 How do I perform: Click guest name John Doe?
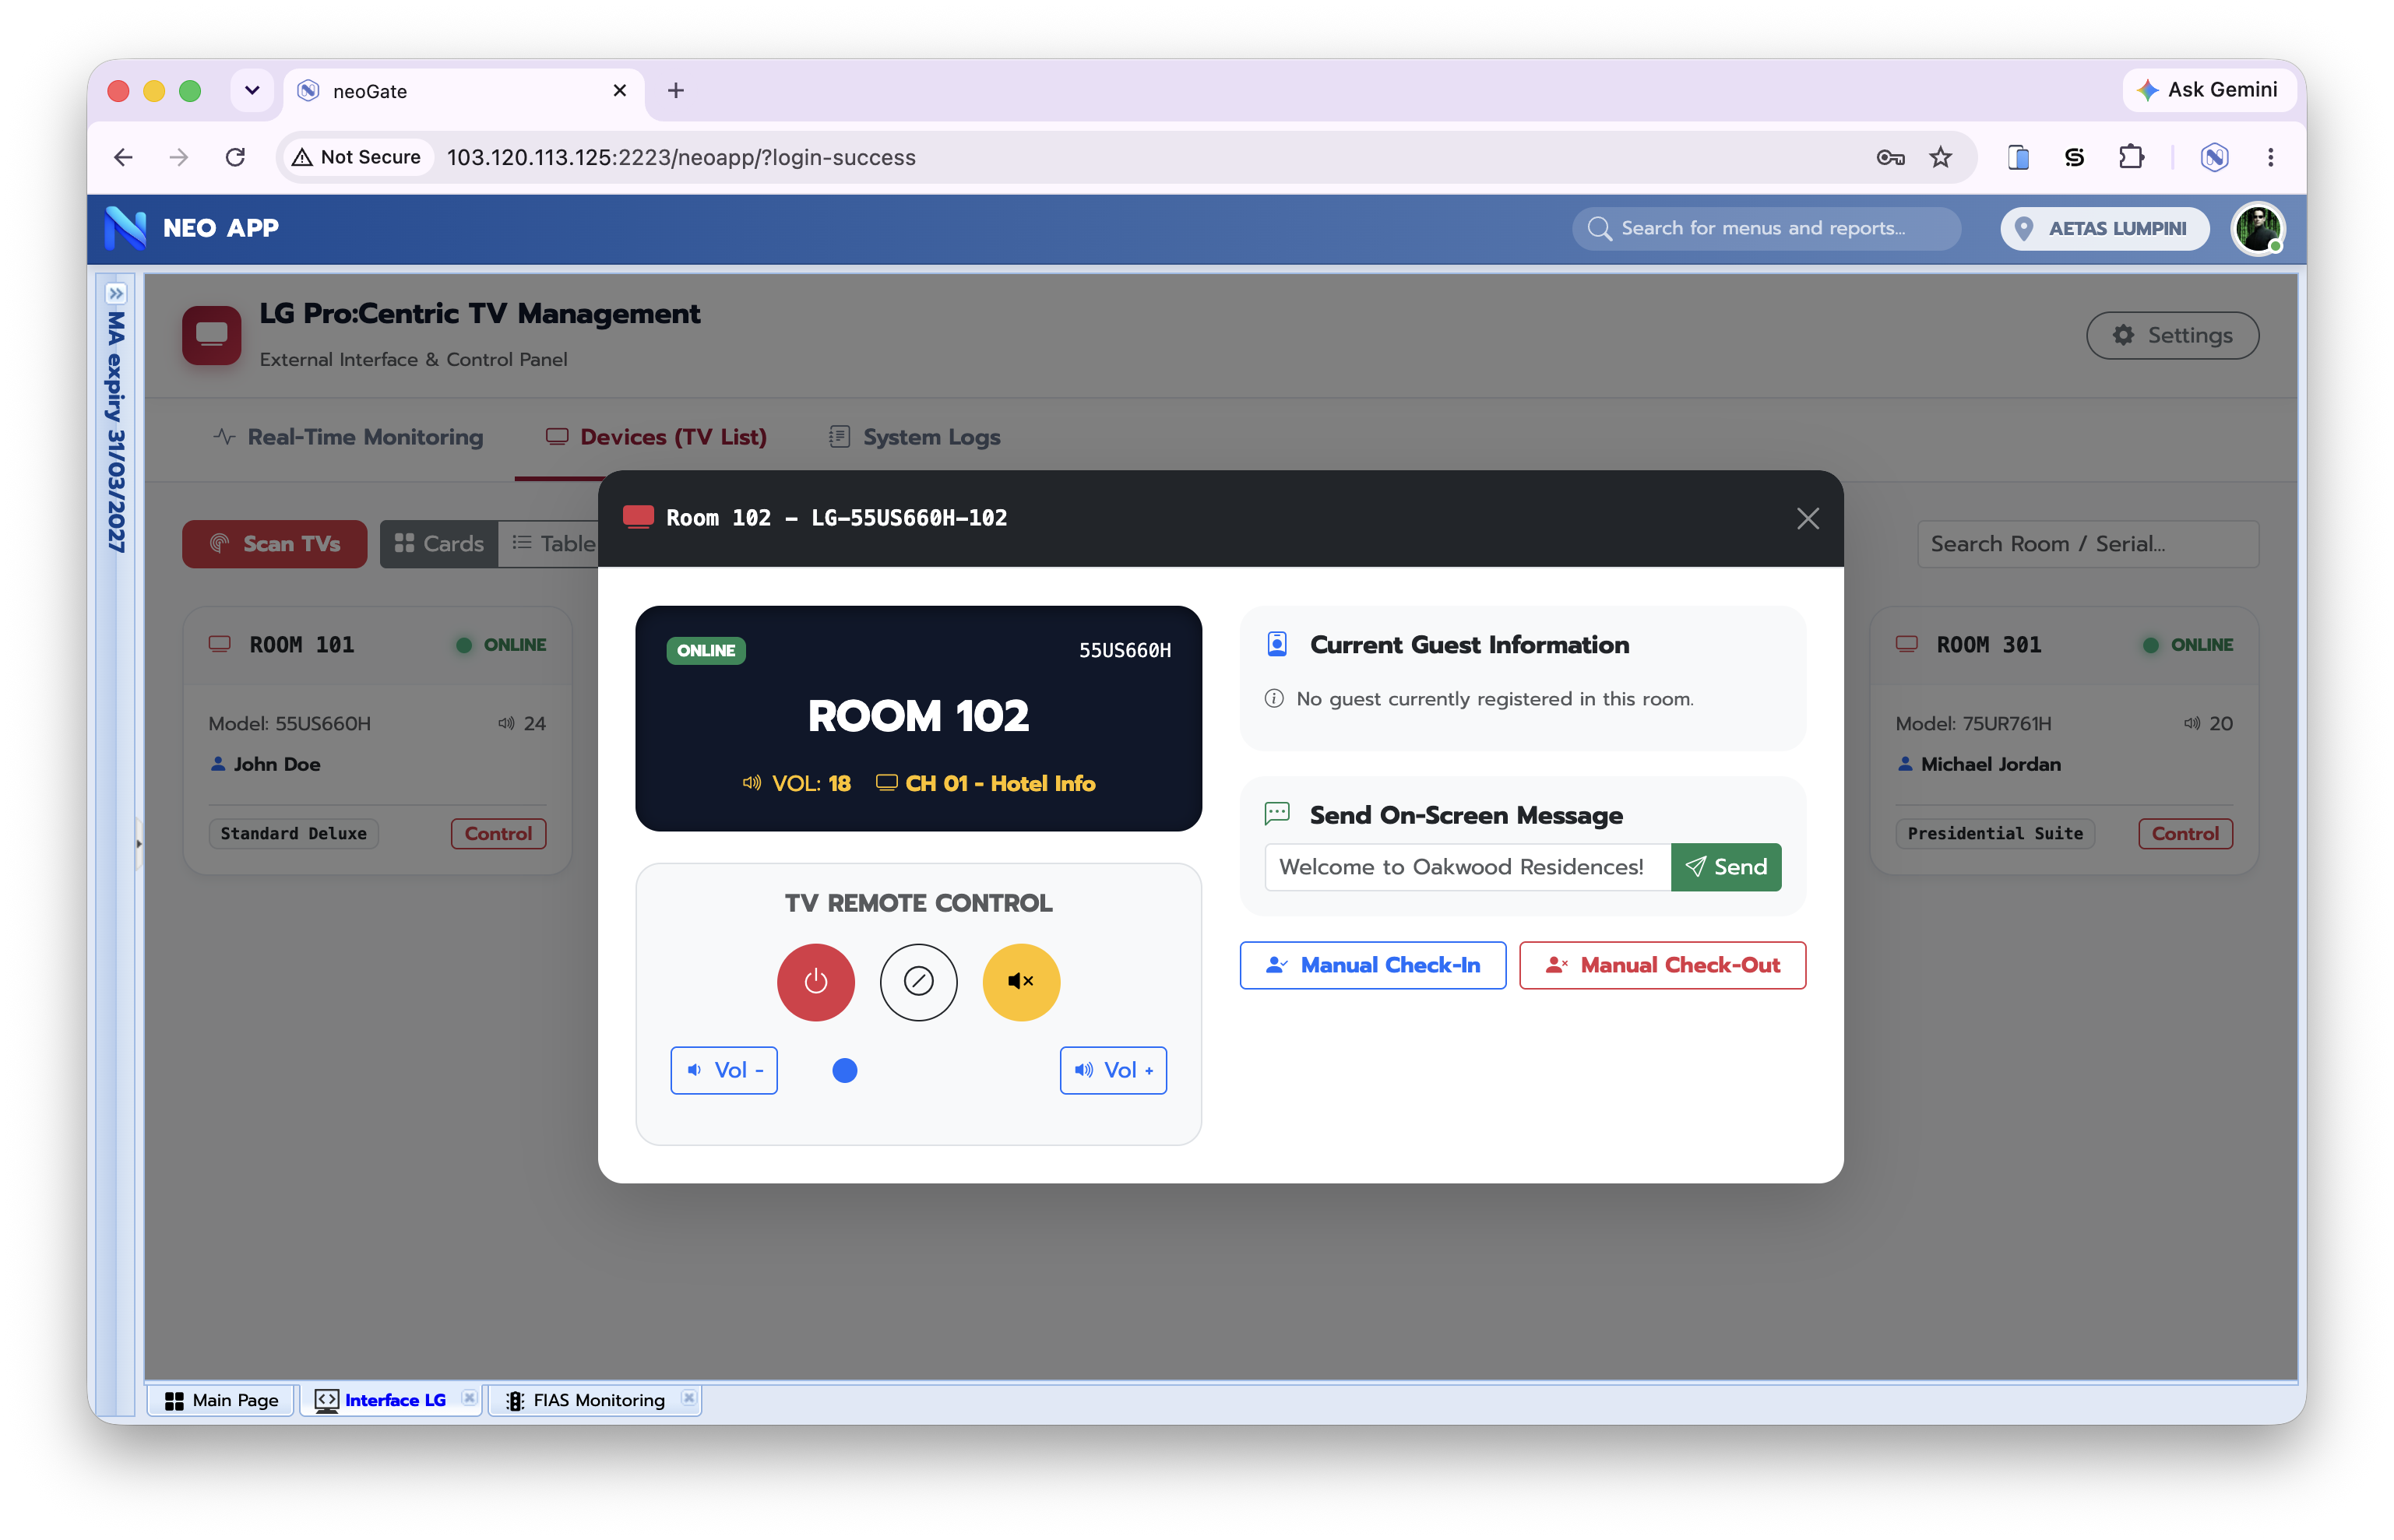[277, 764]
